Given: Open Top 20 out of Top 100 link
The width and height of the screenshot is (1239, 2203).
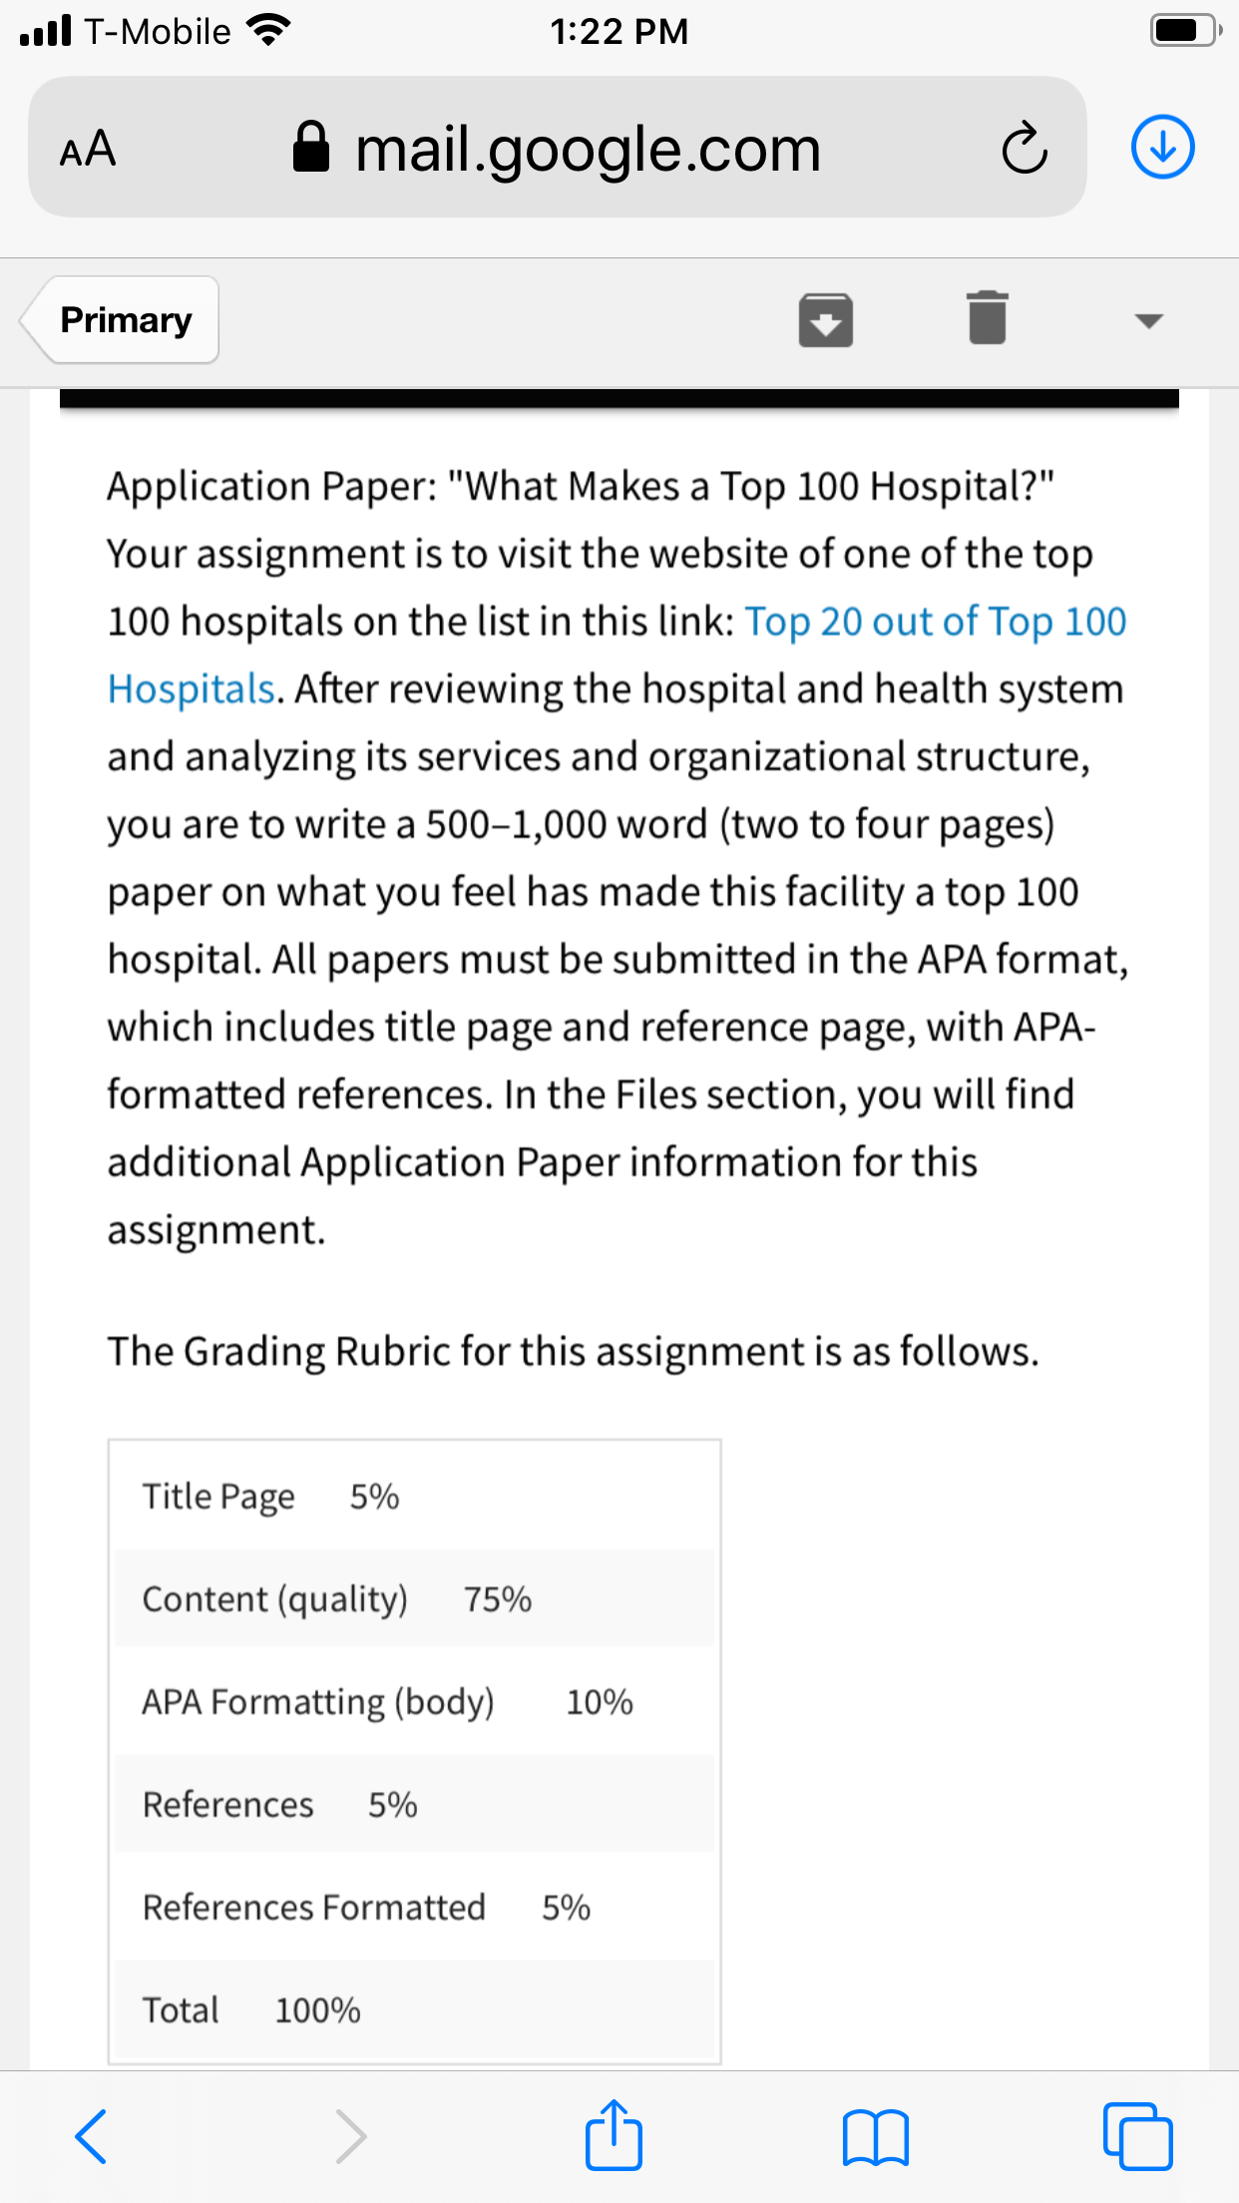Looking at the screenshot, I should (936, 622).
